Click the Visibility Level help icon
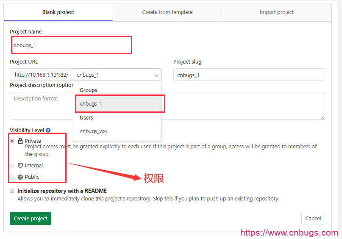The image size is (342, 239). [48, 131]
